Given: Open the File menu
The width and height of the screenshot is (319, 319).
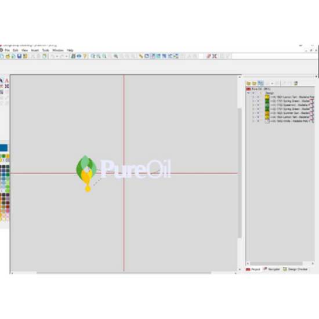Looking at the screenshot, I should coord(7,50).
